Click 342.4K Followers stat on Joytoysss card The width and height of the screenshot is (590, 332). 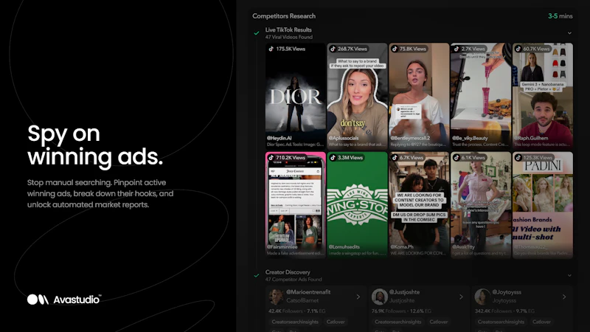coord(493,311)
